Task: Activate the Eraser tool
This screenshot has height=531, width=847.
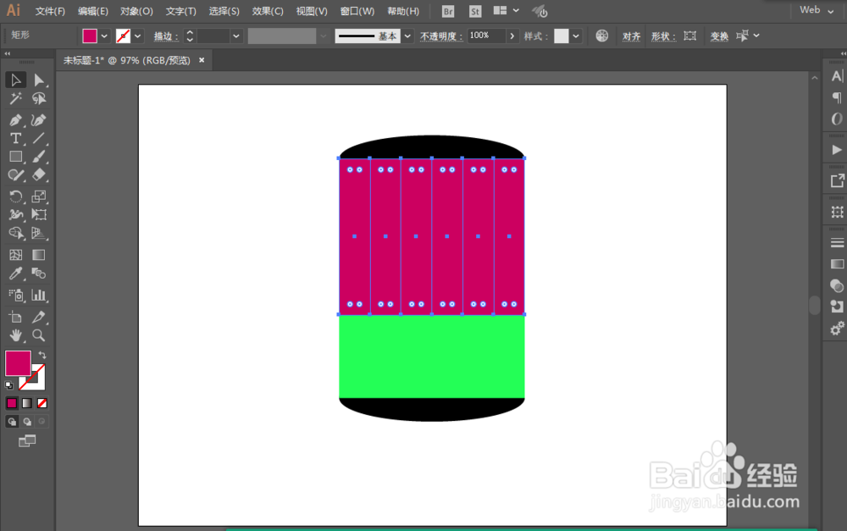Action: (39, 175)
